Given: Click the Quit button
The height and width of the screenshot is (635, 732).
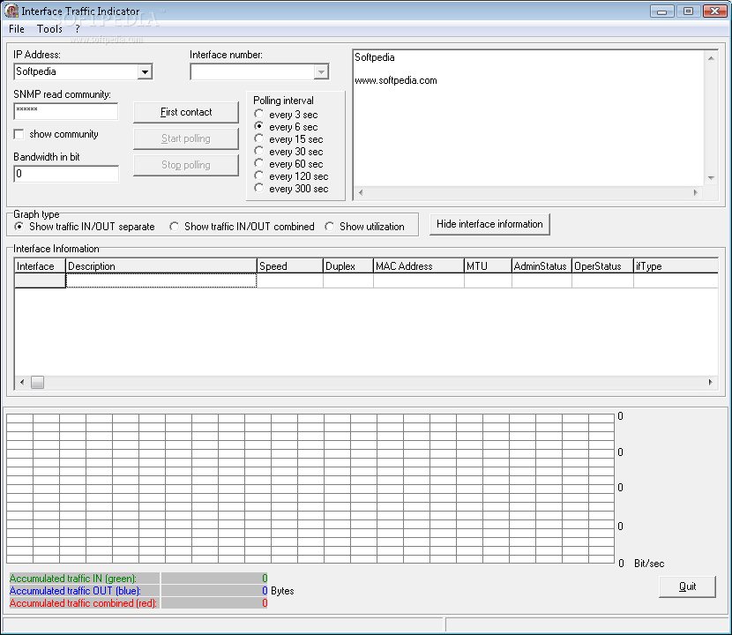Looking at the screenshot, I should (687, 586).
